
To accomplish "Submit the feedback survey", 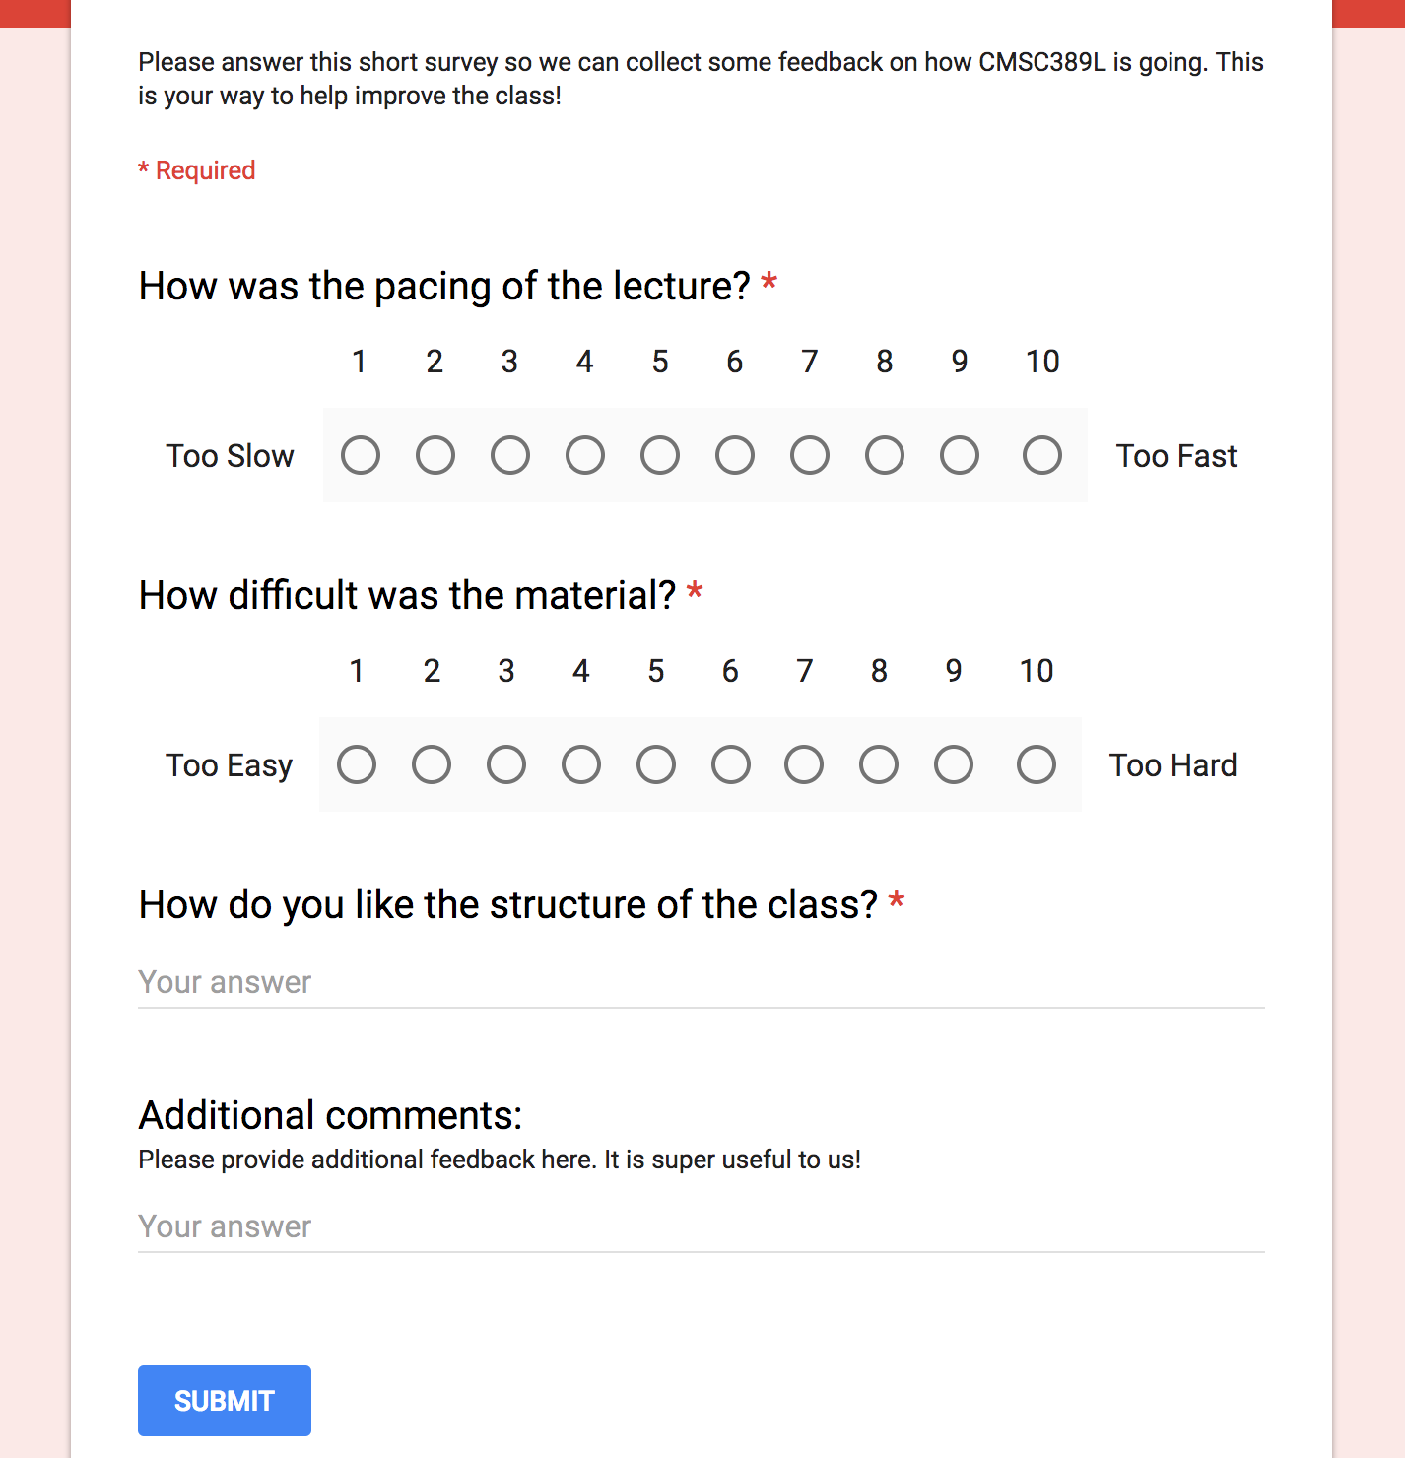I will pyautogui.click(x=225, y=1401).
